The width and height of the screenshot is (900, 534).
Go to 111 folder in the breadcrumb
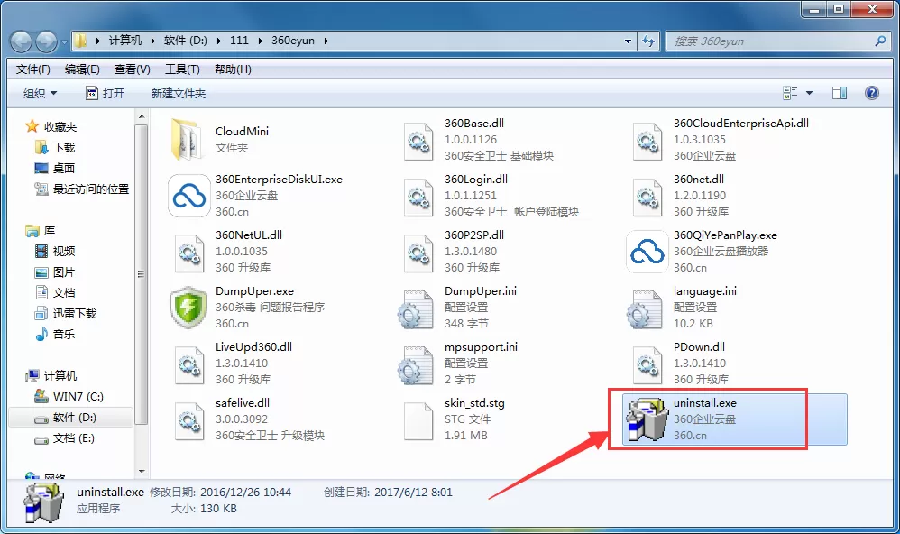[239, 41]
